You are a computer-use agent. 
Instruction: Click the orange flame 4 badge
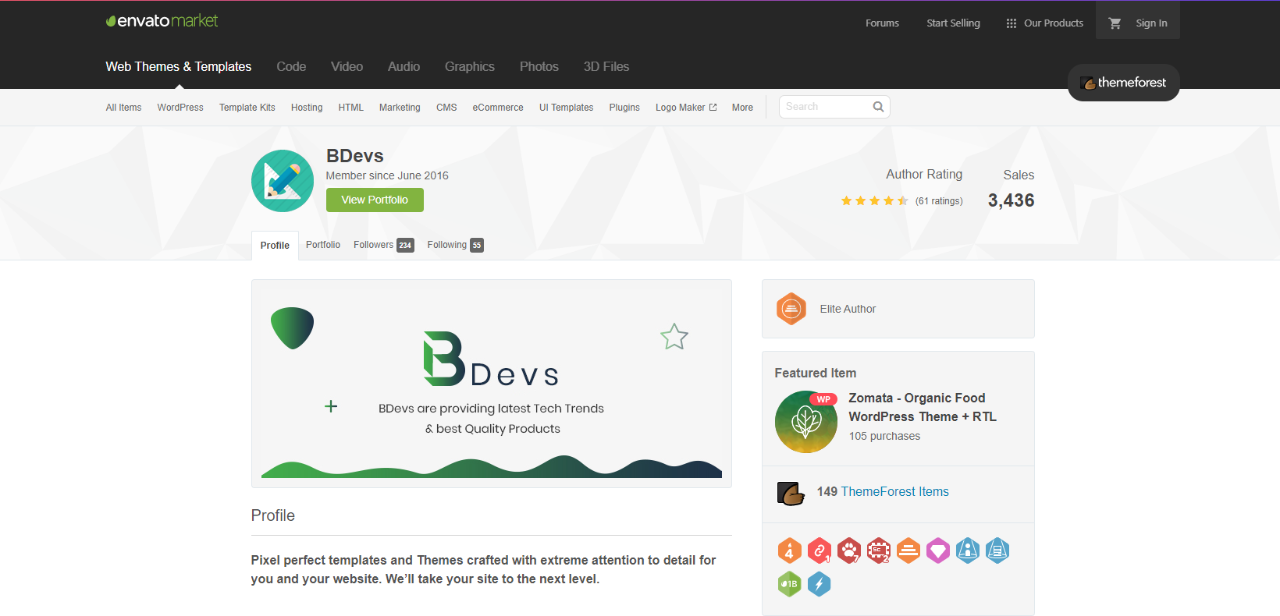pos(790,551)
